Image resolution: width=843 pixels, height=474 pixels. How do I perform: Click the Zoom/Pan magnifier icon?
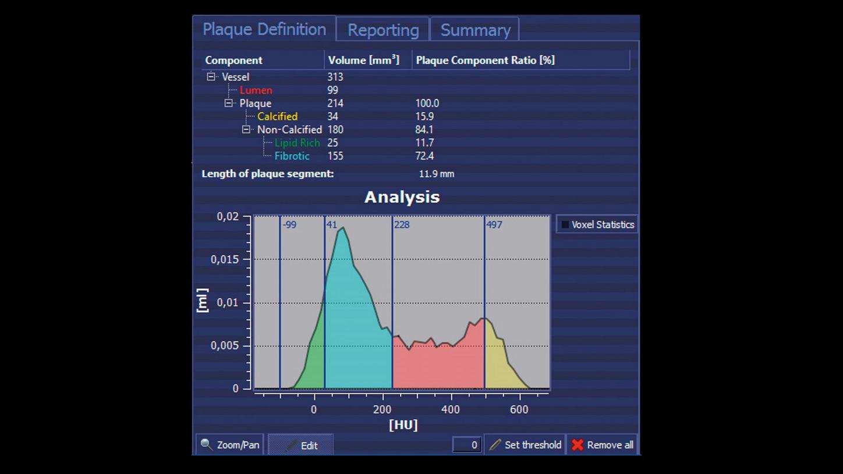[x=206, y=445]
